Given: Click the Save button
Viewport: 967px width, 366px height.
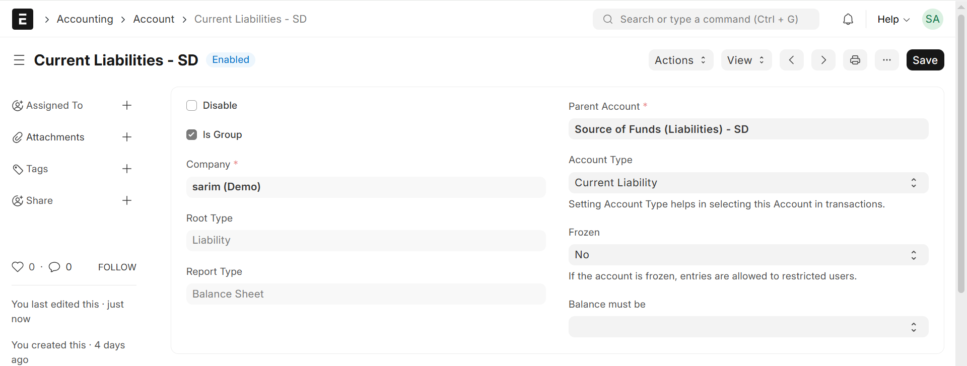Looking at the screenshot, I should [x=925, y=60].
